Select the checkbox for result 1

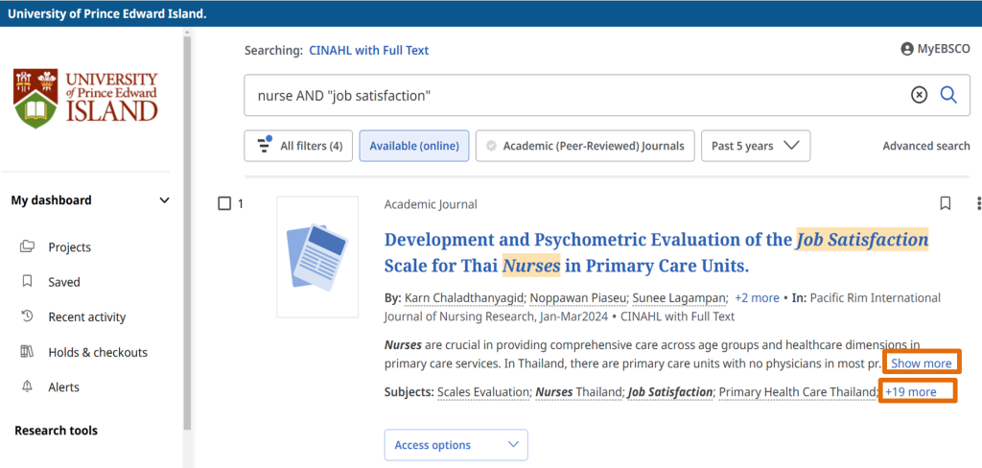pos(224,203)
